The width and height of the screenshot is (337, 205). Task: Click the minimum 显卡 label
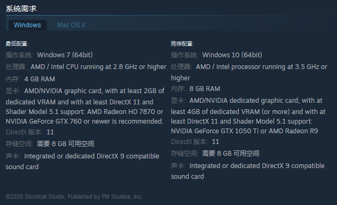click(x=13, y=91)
